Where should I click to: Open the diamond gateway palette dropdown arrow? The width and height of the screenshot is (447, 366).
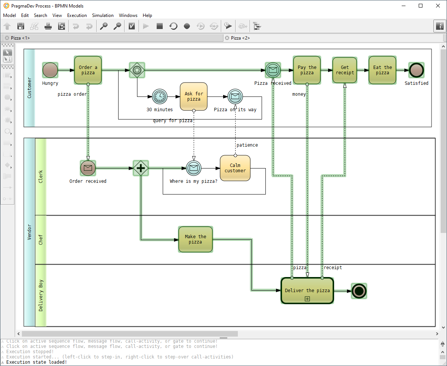click(x=11, y=167)
